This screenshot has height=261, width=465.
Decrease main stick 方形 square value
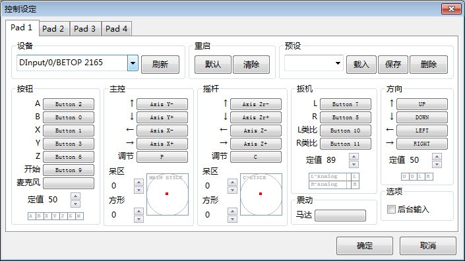tap(139, 219)
